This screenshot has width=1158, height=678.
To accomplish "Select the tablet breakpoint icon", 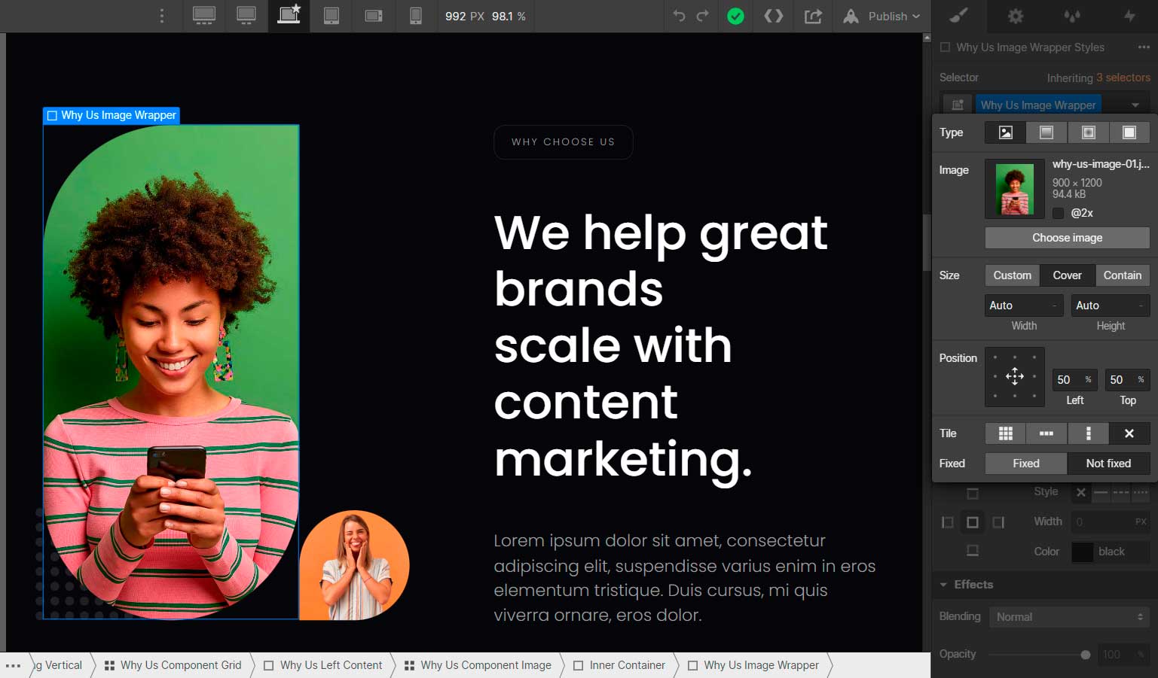I will (x=331, y=16).
